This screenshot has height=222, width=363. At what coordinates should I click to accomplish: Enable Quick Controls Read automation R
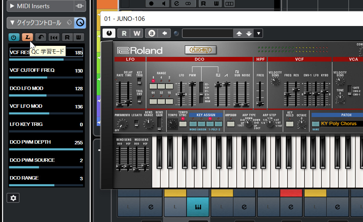tap(67, 37)
